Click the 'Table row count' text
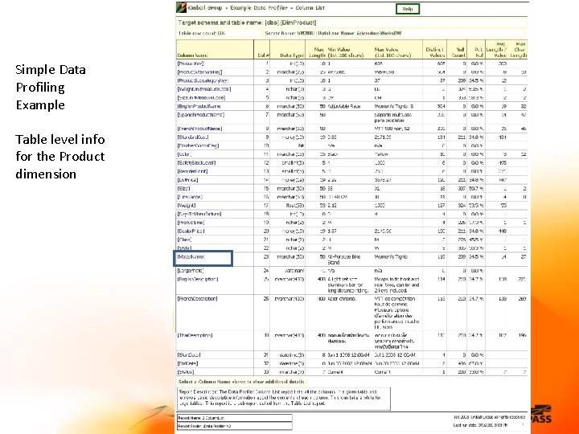This screenshot has height=434, width=579. pyautogui.click(x=202, y=33)
